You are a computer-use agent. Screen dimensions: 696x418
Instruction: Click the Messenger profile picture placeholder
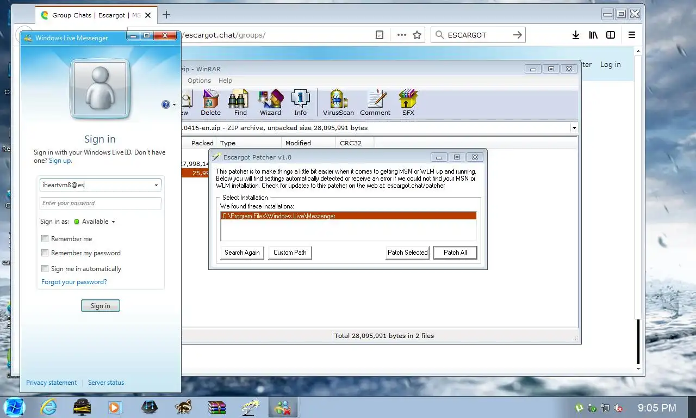[100, 88]
